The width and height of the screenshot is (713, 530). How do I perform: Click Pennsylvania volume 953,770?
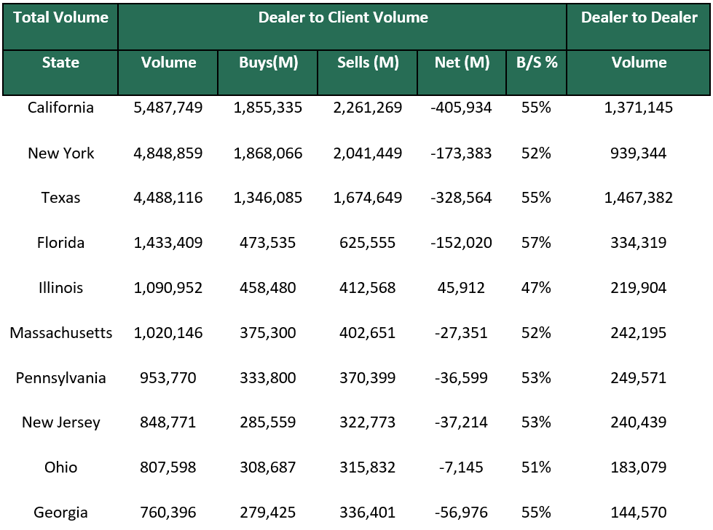click(x=168, y=378)
